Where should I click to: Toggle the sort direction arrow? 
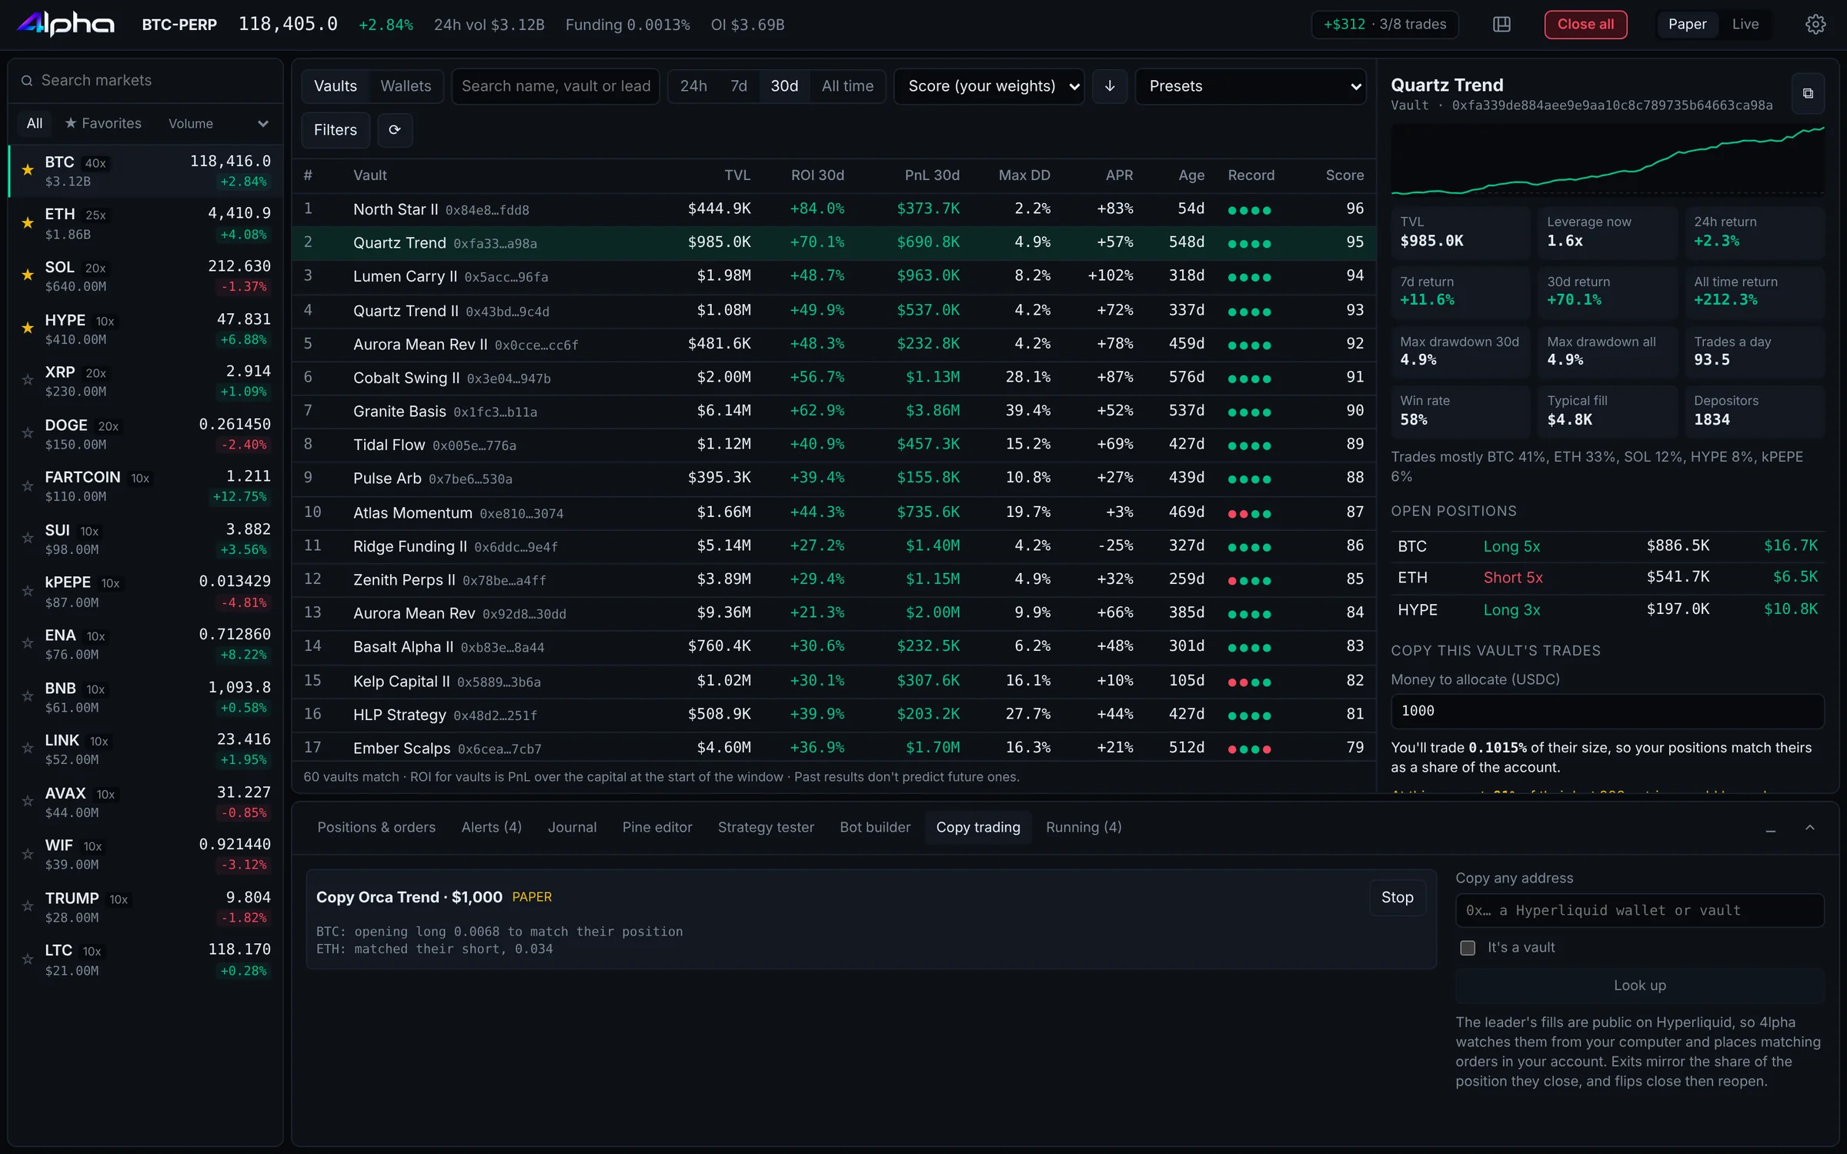pos(1110,86)
